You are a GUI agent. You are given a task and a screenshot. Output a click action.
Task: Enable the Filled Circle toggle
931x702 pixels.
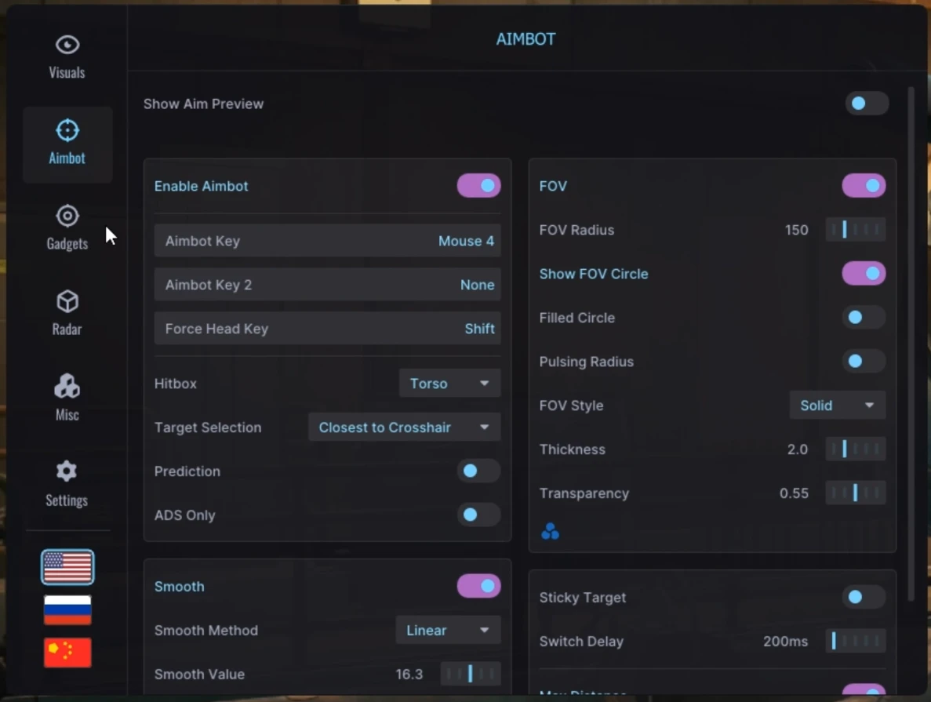point(864,318)
